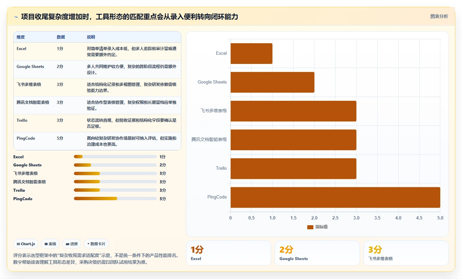The height and width of the screenshot is (279, 462).
Task: Click the 1分 value in Excel table row
Action: [60, 49]
